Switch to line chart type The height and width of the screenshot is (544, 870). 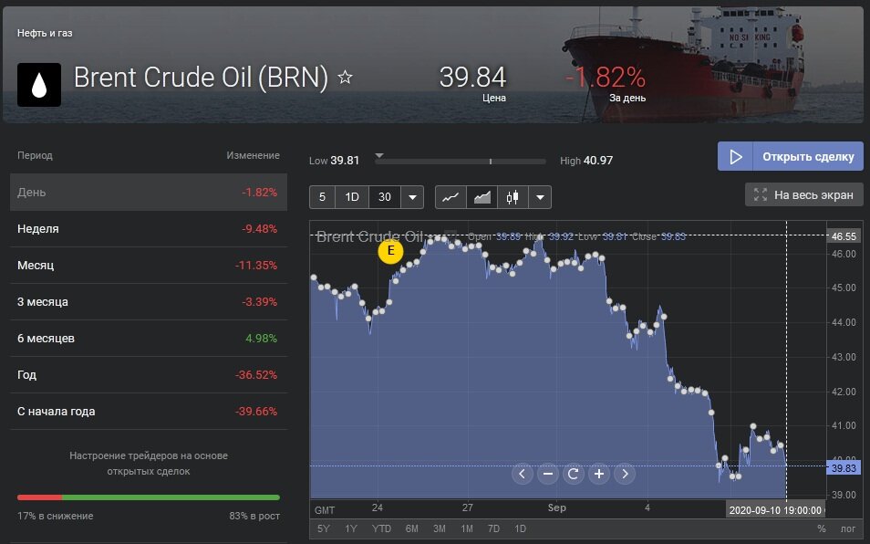point(450,197)
